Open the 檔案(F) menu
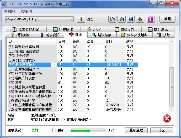181x138 pixels. tap(10, 11)
